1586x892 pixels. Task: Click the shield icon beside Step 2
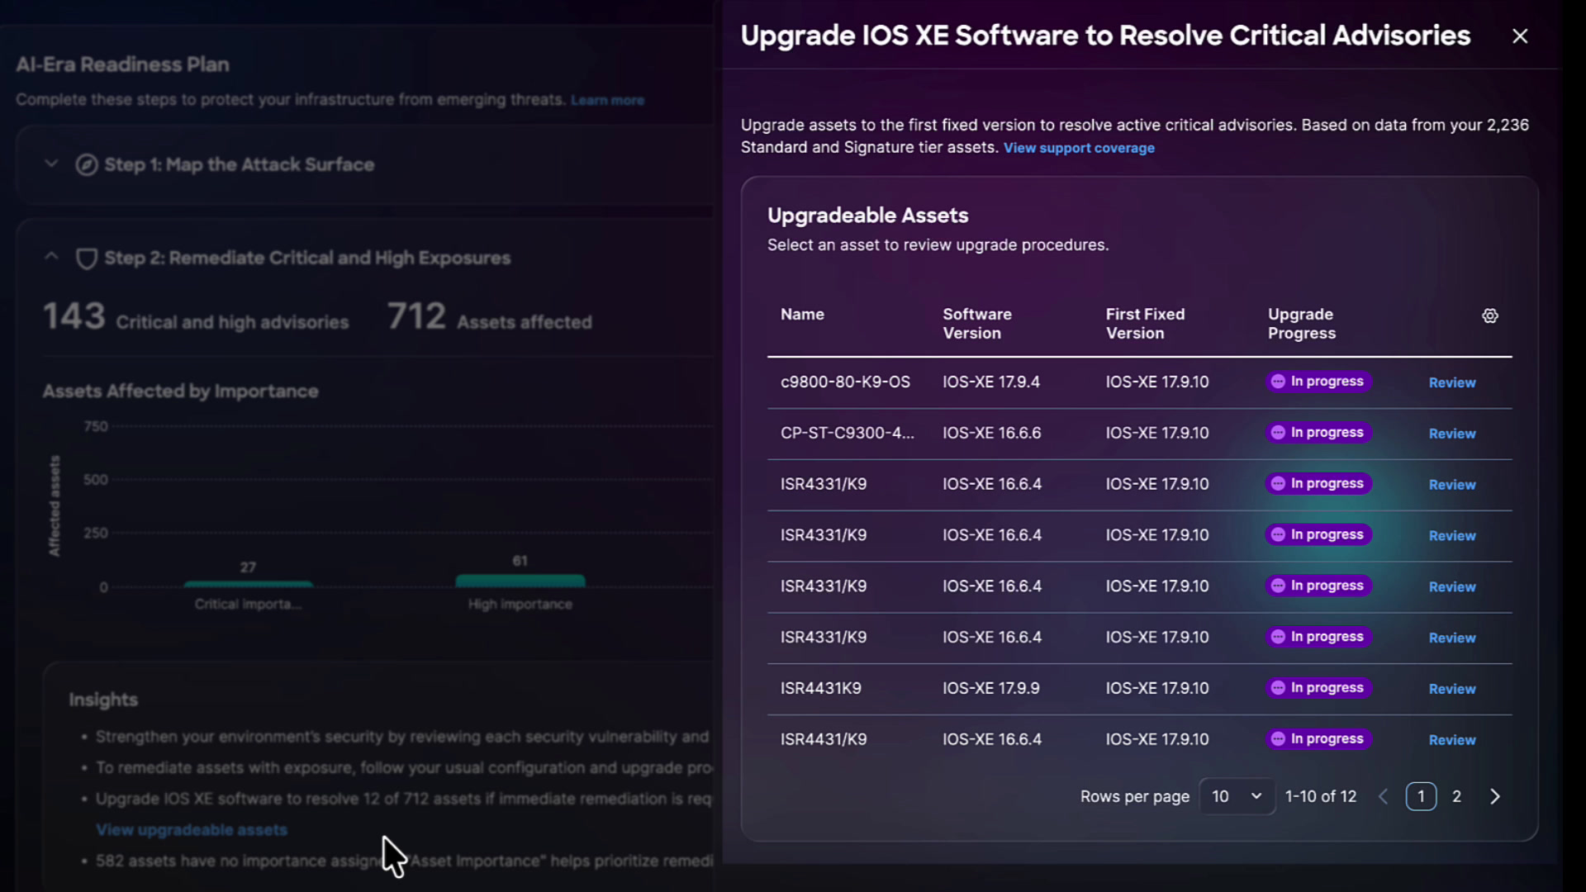coord(87,259)
